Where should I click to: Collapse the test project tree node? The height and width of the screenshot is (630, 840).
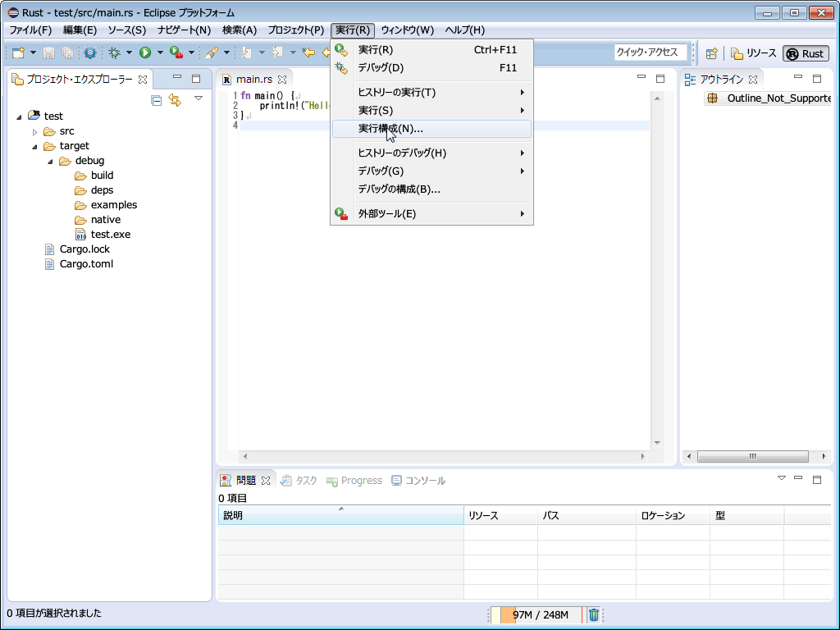(20, 116)
